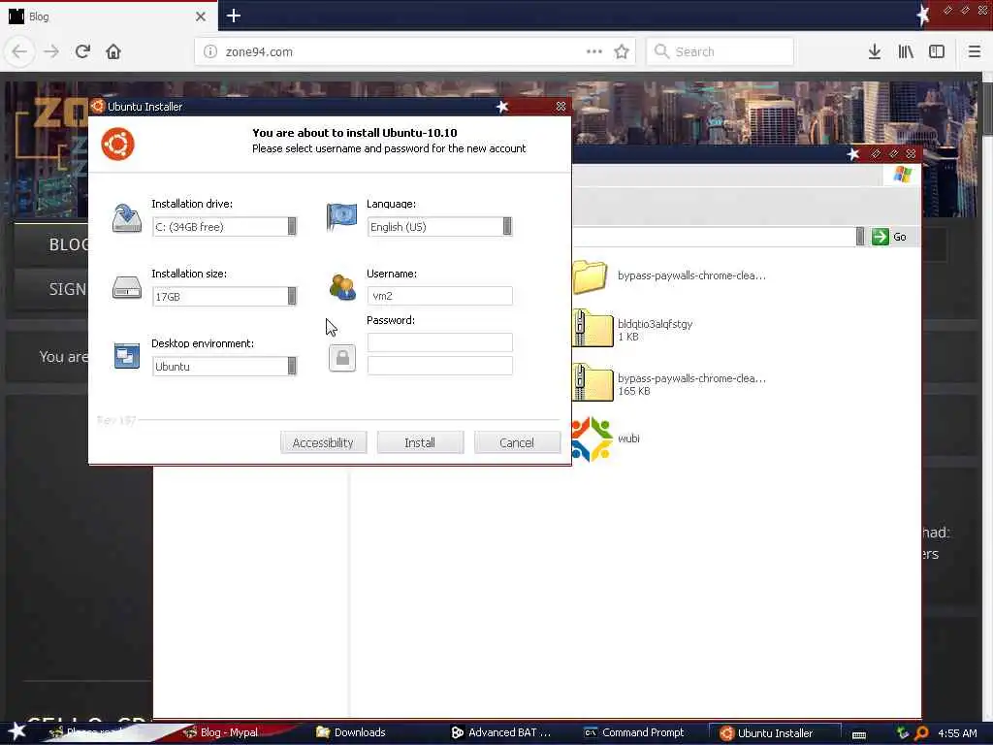Click the keyboard icon in system tray
Image resolution: width=993 pixels, height=745 pixels.
click(859, 734)
